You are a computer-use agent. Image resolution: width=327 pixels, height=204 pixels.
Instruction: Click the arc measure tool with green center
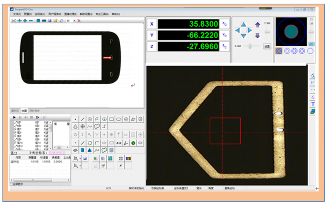97,119
